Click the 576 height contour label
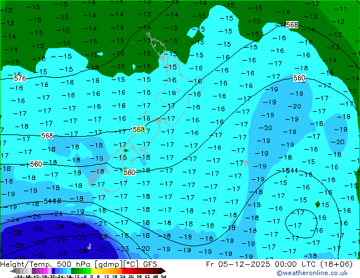This screenshot has height=278, width=360. coord(20,78)
